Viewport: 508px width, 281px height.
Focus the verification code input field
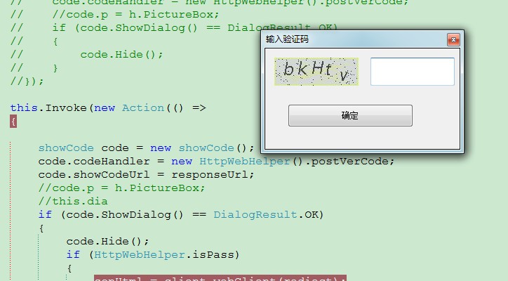[x=412, y=72]
